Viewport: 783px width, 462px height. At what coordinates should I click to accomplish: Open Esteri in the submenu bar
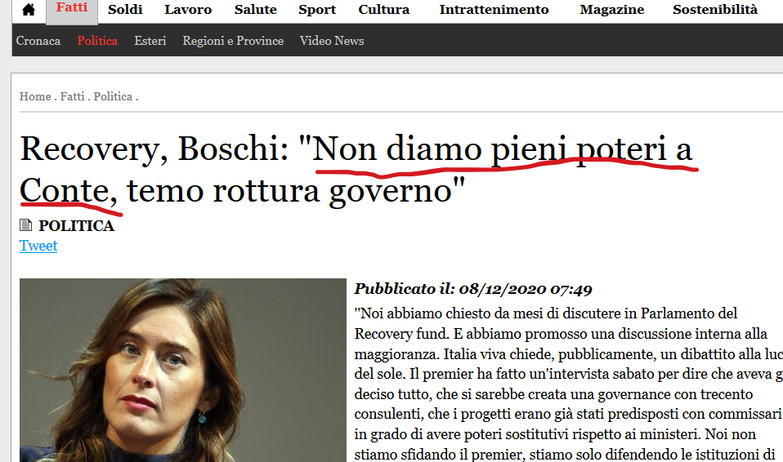[x=150, y=41]
